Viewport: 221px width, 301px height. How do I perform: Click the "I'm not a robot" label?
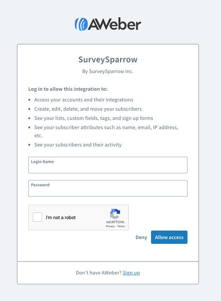[61, 218]
